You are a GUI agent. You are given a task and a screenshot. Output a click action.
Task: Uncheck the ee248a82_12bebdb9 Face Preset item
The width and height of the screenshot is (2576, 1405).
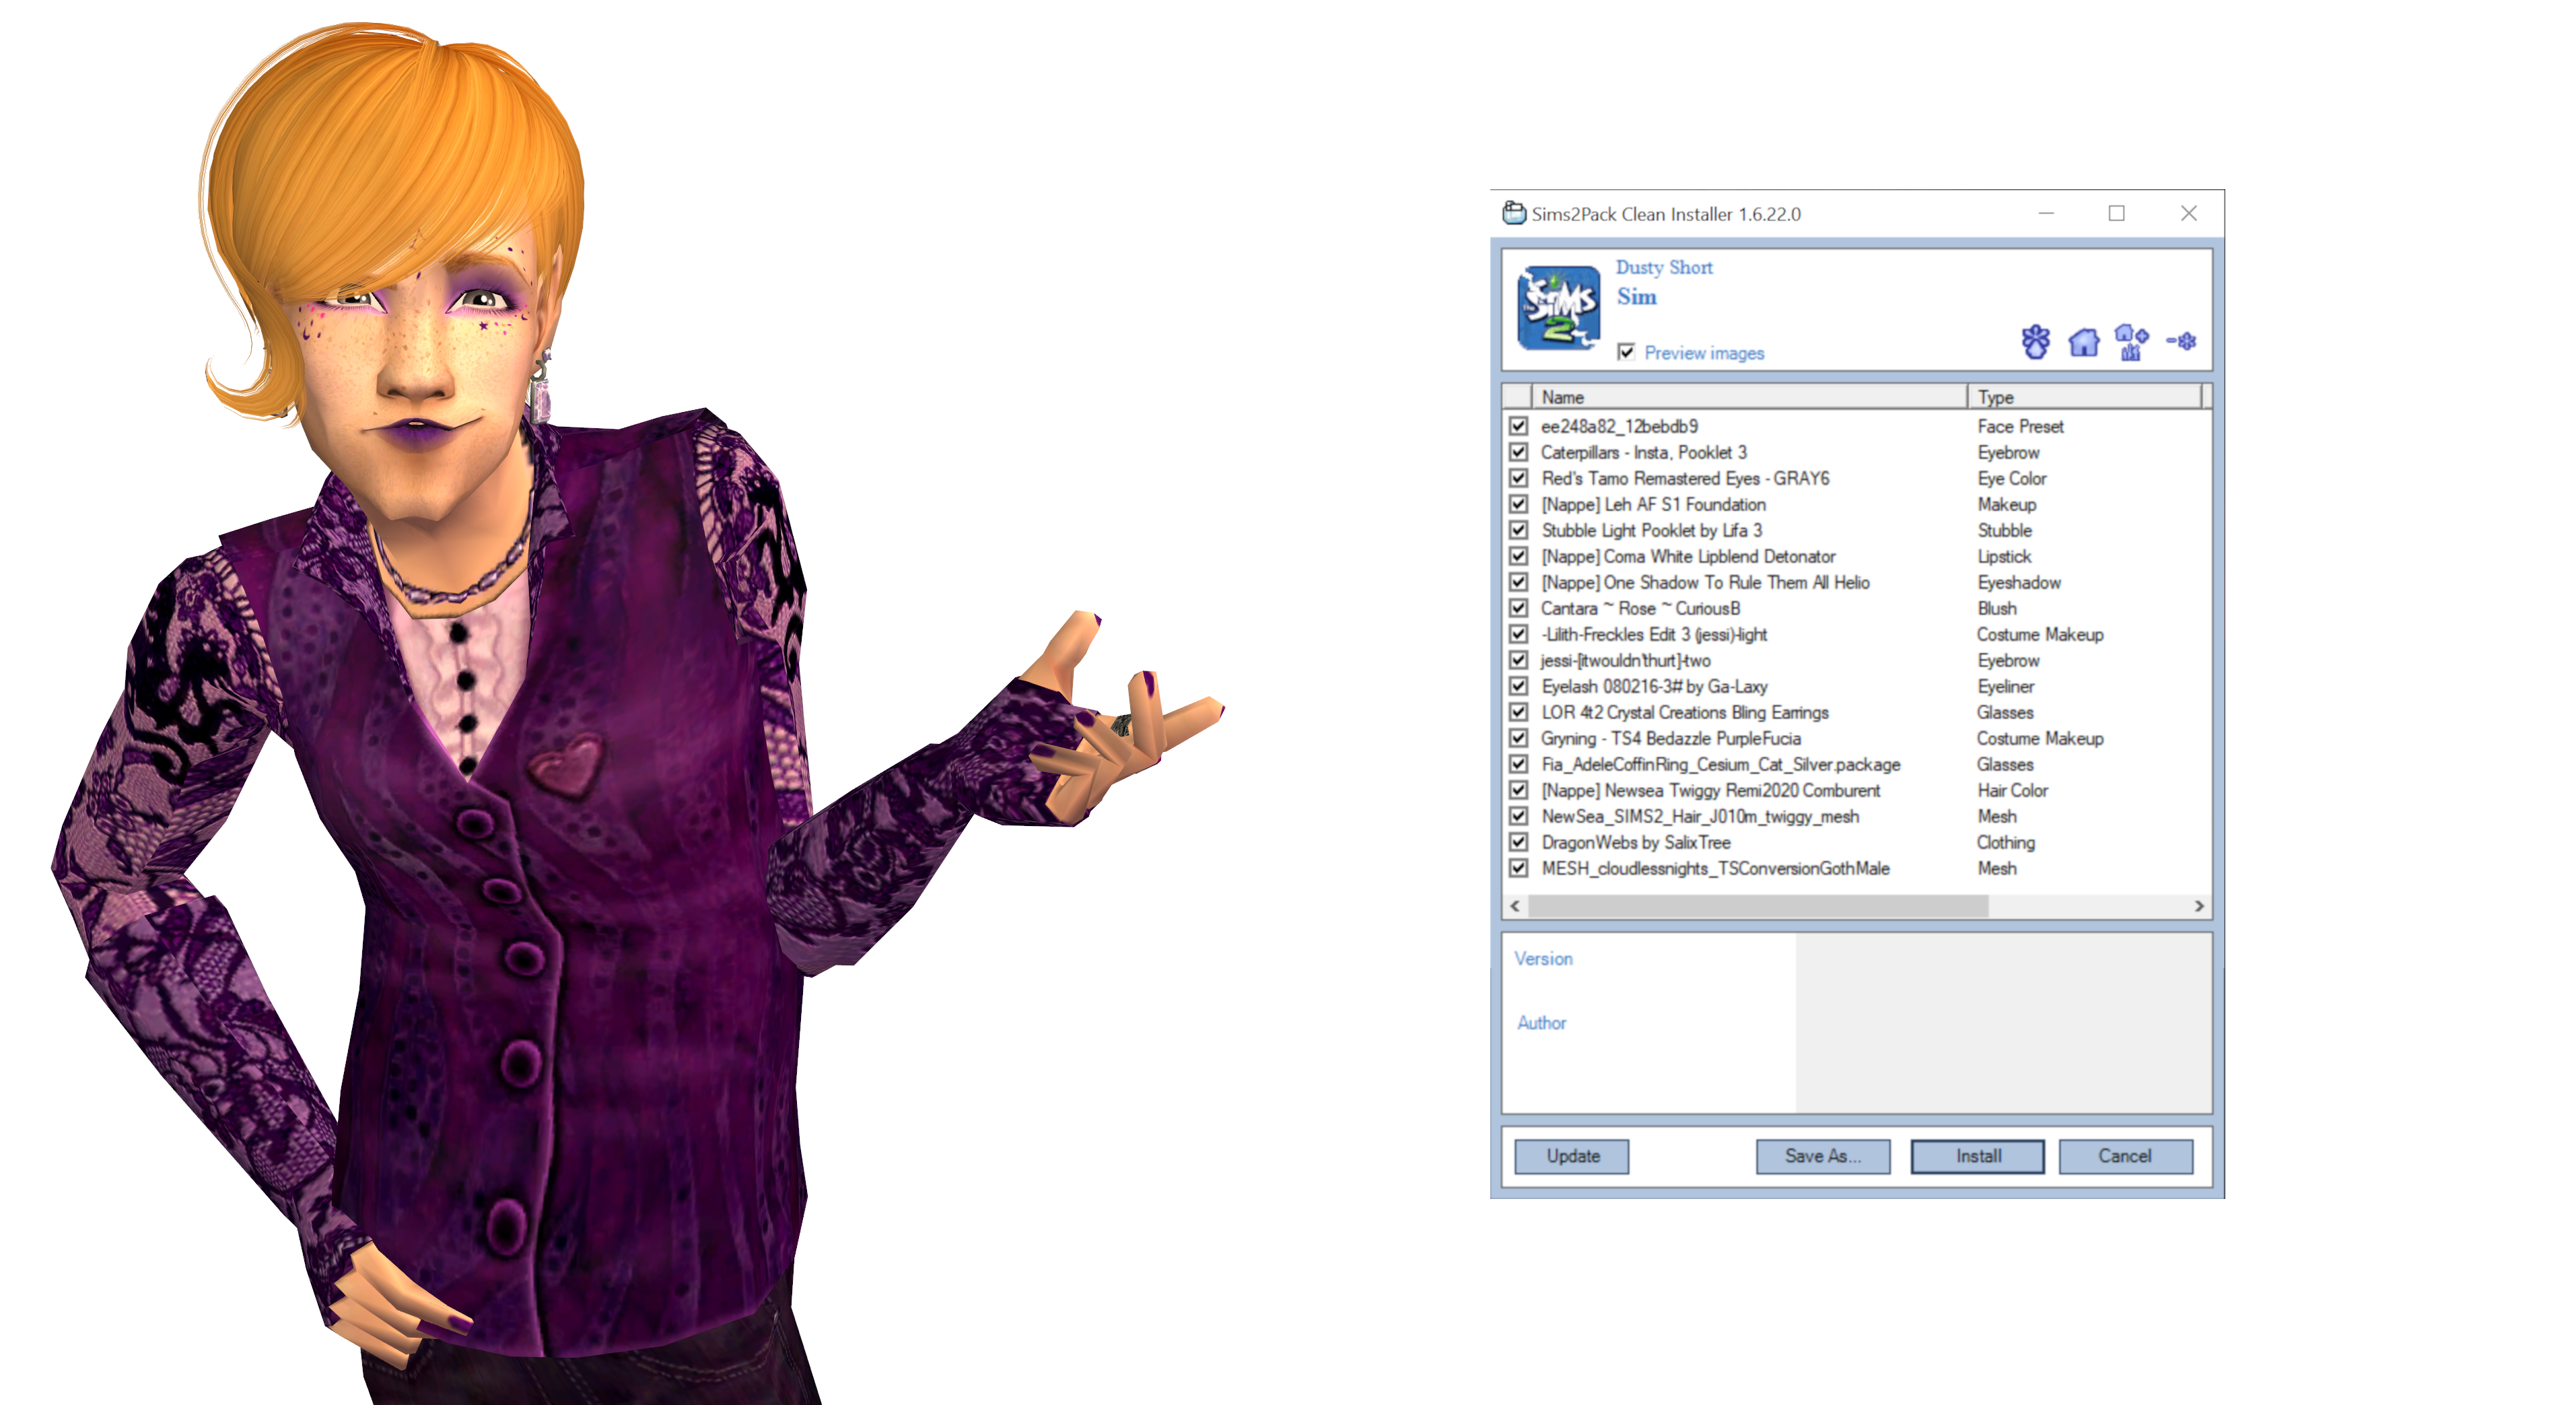(1519, 426)
